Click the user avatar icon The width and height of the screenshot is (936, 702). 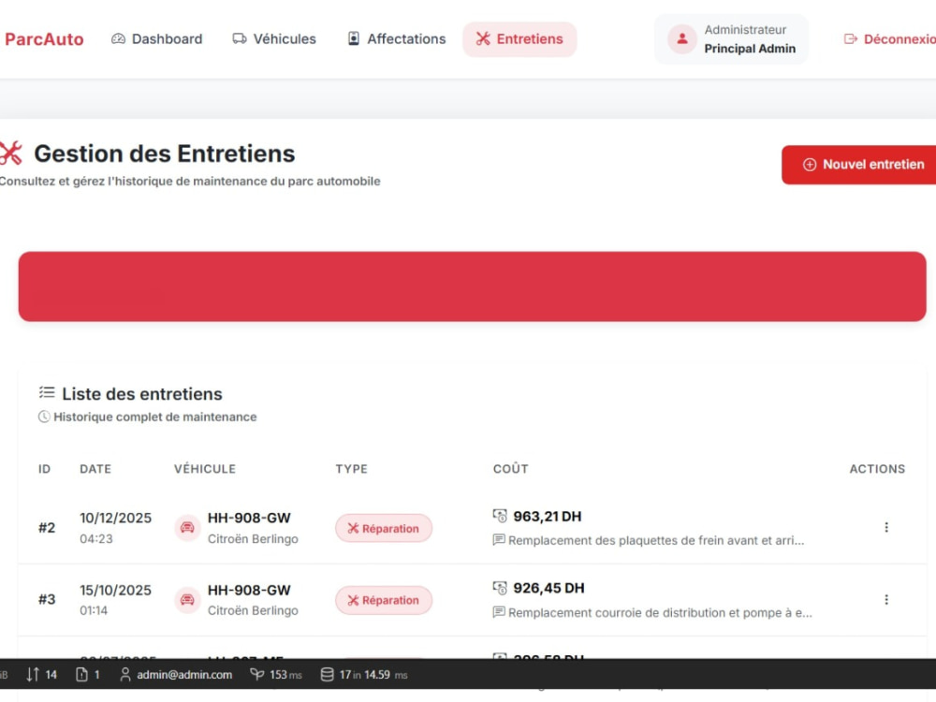coord(681,39)
